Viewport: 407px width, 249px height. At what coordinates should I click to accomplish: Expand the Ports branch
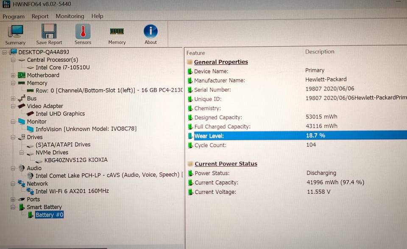click(13, 199)
